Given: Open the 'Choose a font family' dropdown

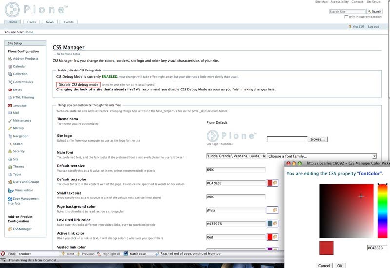Looking at the screenshot, I should [322, 156].
